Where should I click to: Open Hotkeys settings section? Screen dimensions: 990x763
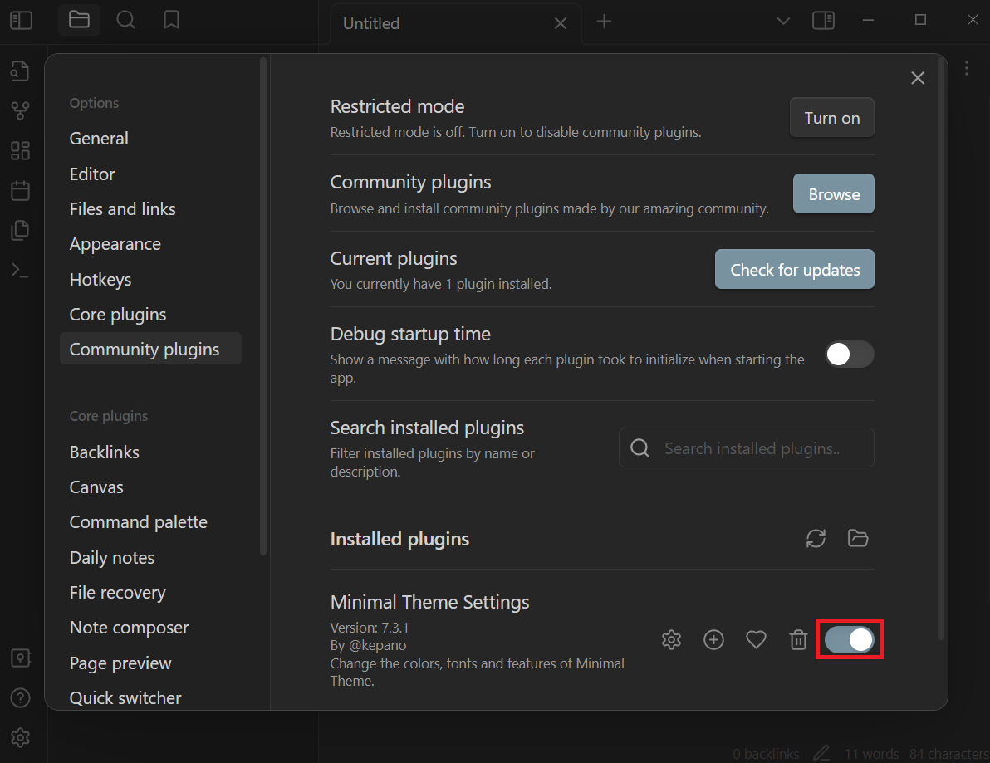pyautogui.click(x=150, y=279)
